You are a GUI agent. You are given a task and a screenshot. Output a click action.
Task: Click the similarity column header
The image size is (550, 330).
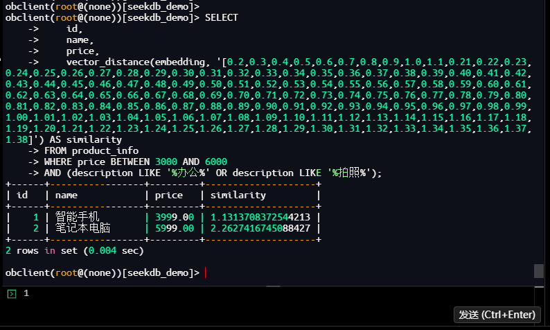238,195
